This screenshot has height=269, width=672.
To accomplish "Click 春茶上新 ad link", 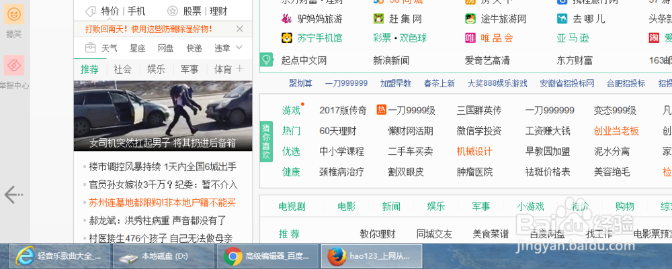I will (x=439, y=83).
